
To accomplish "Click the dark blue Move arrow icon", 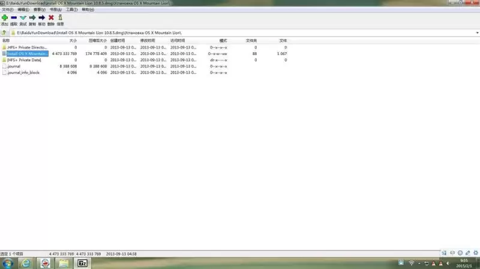I will (x=41, y=18).
